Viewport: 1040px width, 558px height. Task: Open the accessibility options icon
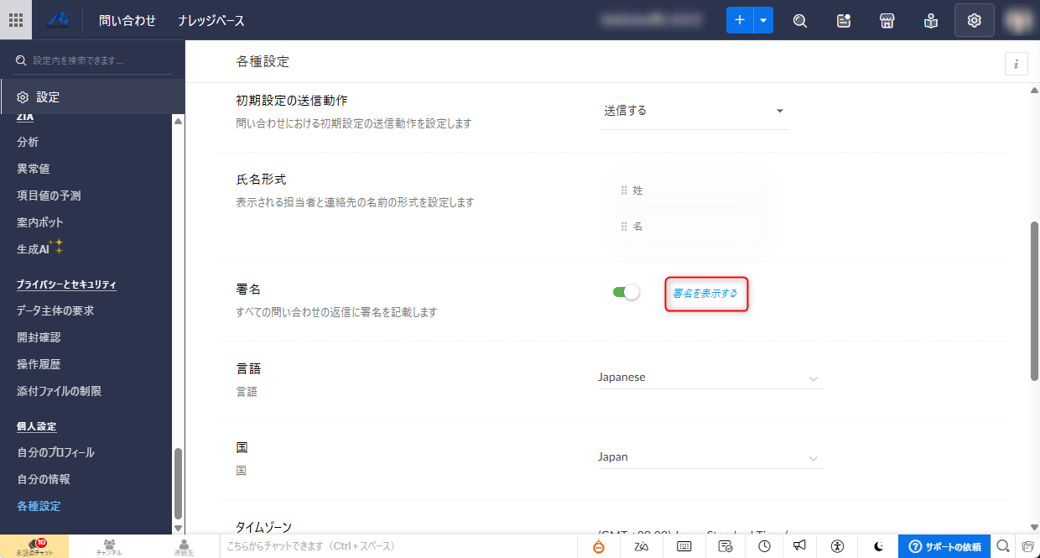(x=838, y=546)
